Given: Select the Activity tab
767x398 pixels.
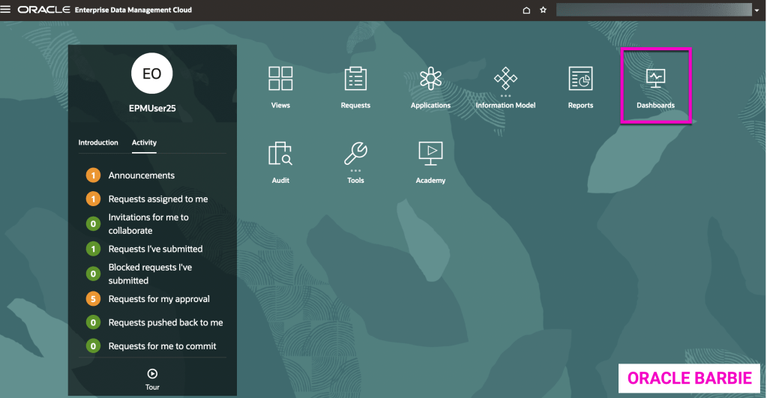Looking at the screenshot, I should coord(144,142).
